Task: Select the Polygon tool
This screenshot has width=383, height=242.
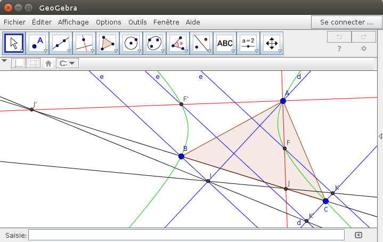Action: 108,43
